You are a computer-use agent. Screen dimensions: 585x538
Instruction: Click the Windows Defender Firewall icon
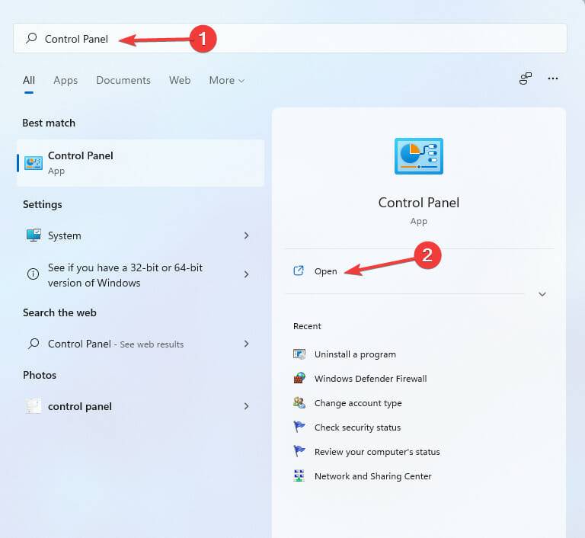(299, 378)
